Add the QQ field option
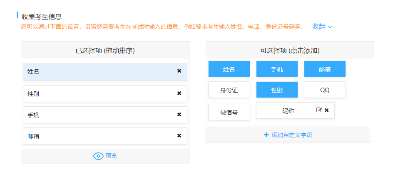 [x=325, y=90]
